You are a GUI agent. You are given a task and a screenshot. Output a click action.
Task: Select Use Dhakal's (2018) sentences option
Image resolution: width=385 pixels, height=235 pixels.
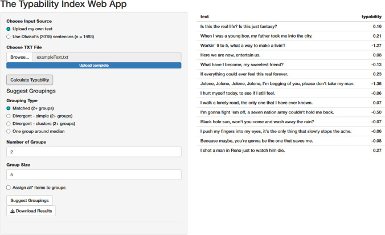[9, 37]
